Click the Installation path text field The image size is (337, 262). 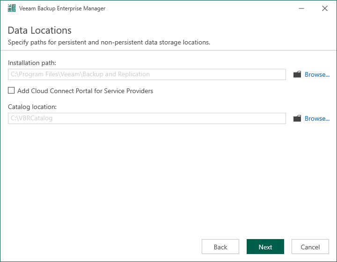pos(147,74)
